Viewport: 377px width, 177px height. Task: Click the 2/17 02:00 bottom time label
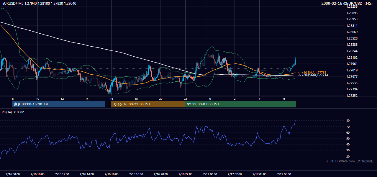(235, 174)
